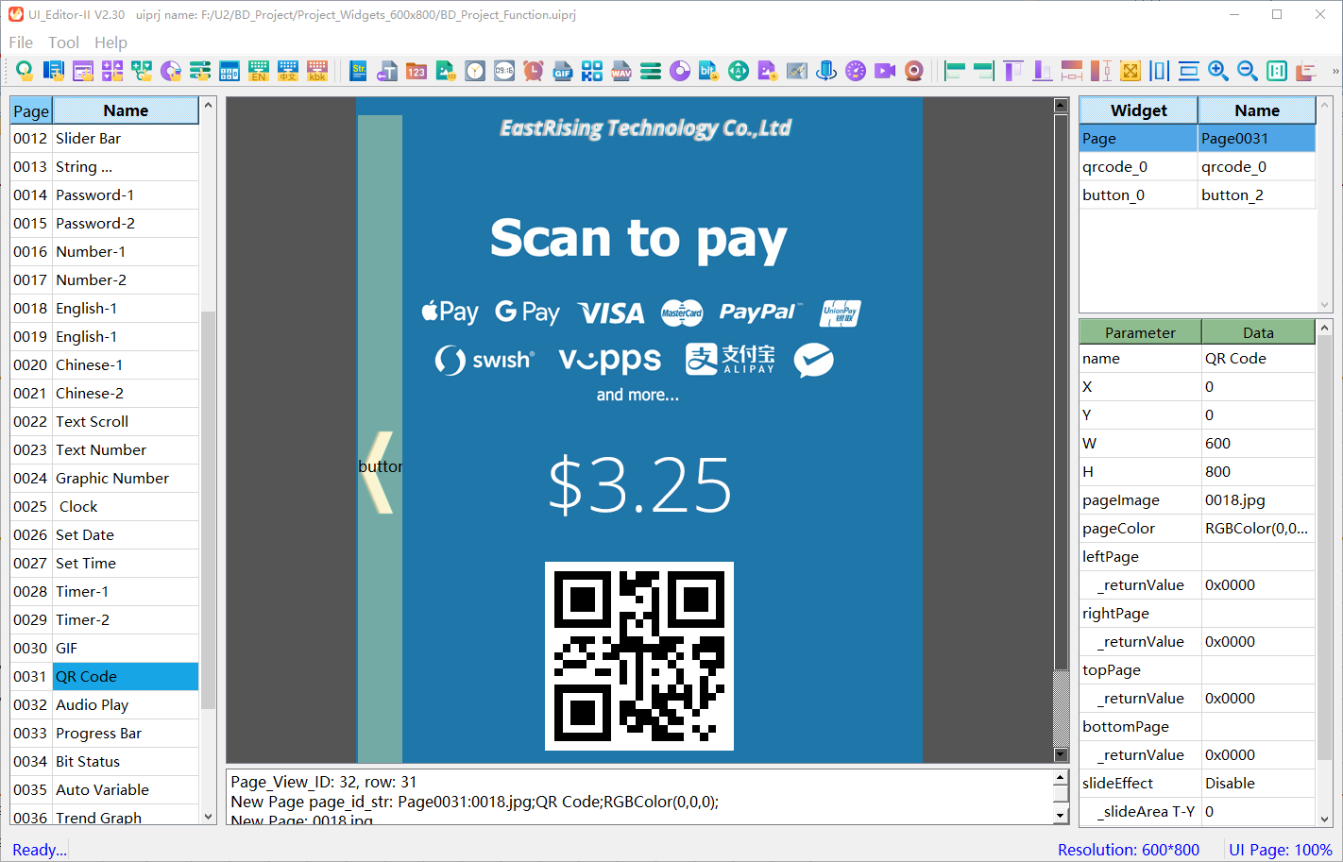Click parameter panel scroll down arrow

pos(1325,819)
